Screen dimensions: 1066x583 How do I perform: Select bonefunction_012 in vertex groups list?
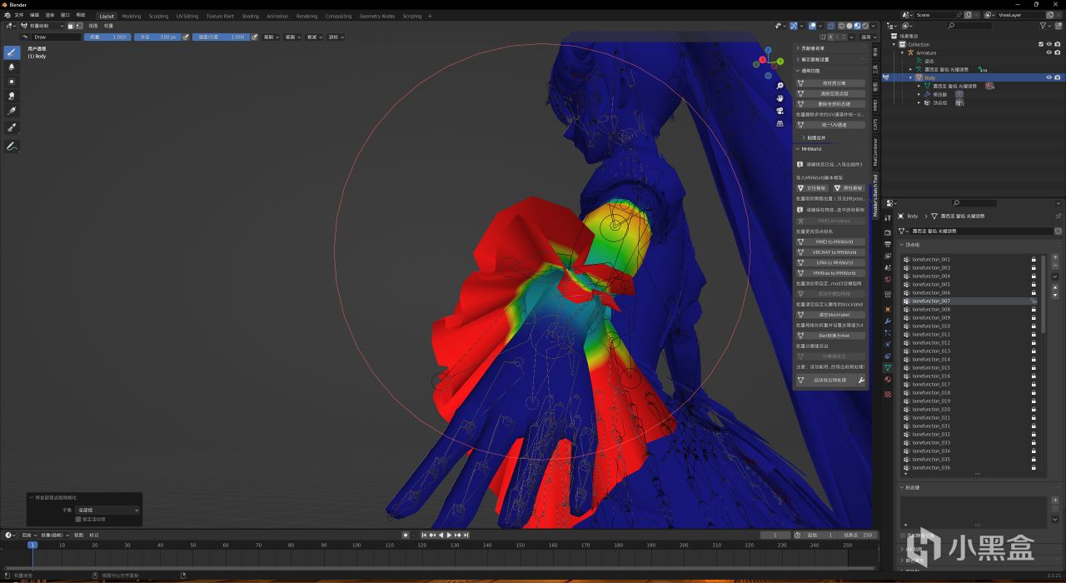(x=931, y=342)
